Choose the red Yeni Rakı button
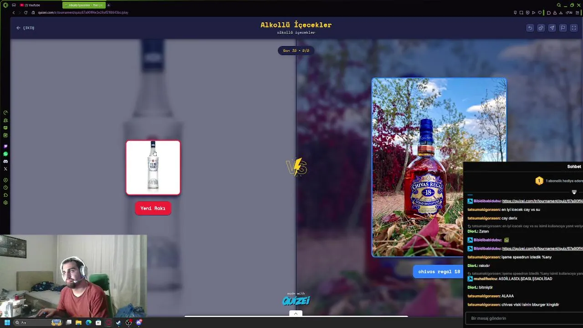This screenshot has height=328, width=583. [153, 208]
